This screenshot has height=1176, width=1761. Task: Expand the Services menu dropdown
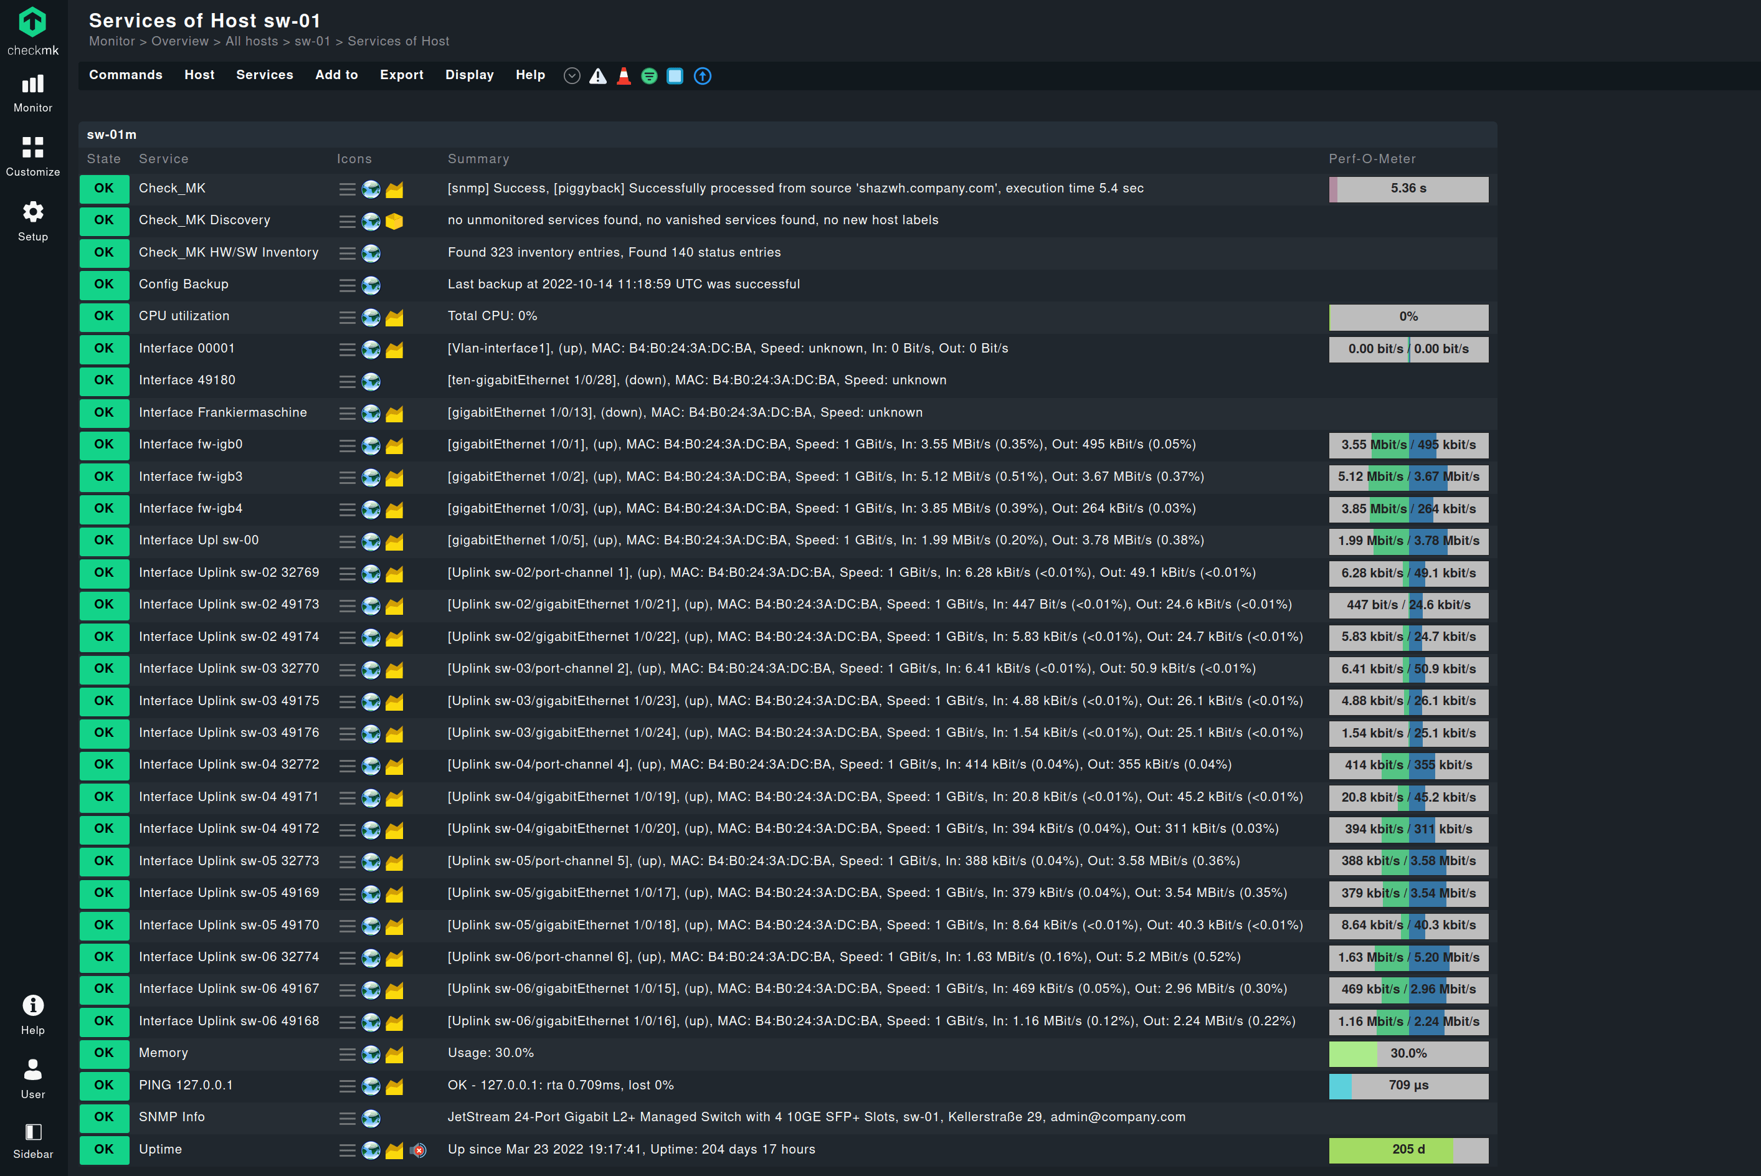pos(262,75)
